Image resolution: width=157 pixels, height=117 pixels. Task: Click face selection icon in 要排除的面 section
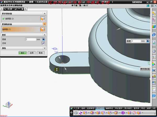tap(42, 29)
